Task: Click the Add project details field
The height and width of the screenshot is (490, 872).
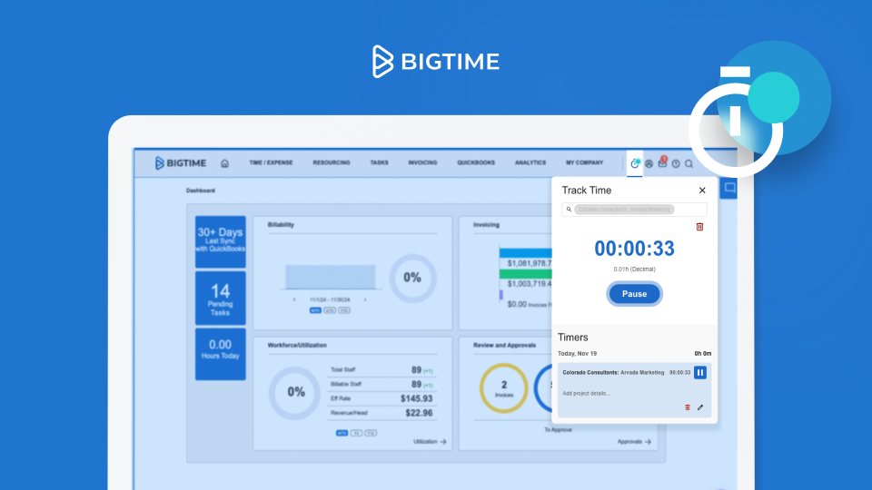Action: pyautogui.click(x=586, y=393)
